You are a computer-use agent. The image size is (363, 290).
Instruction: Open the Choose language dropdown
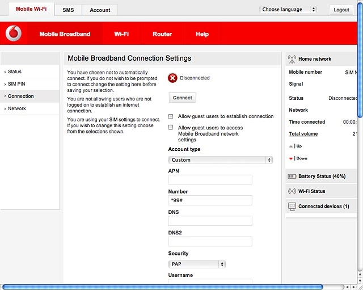point(288,10)
